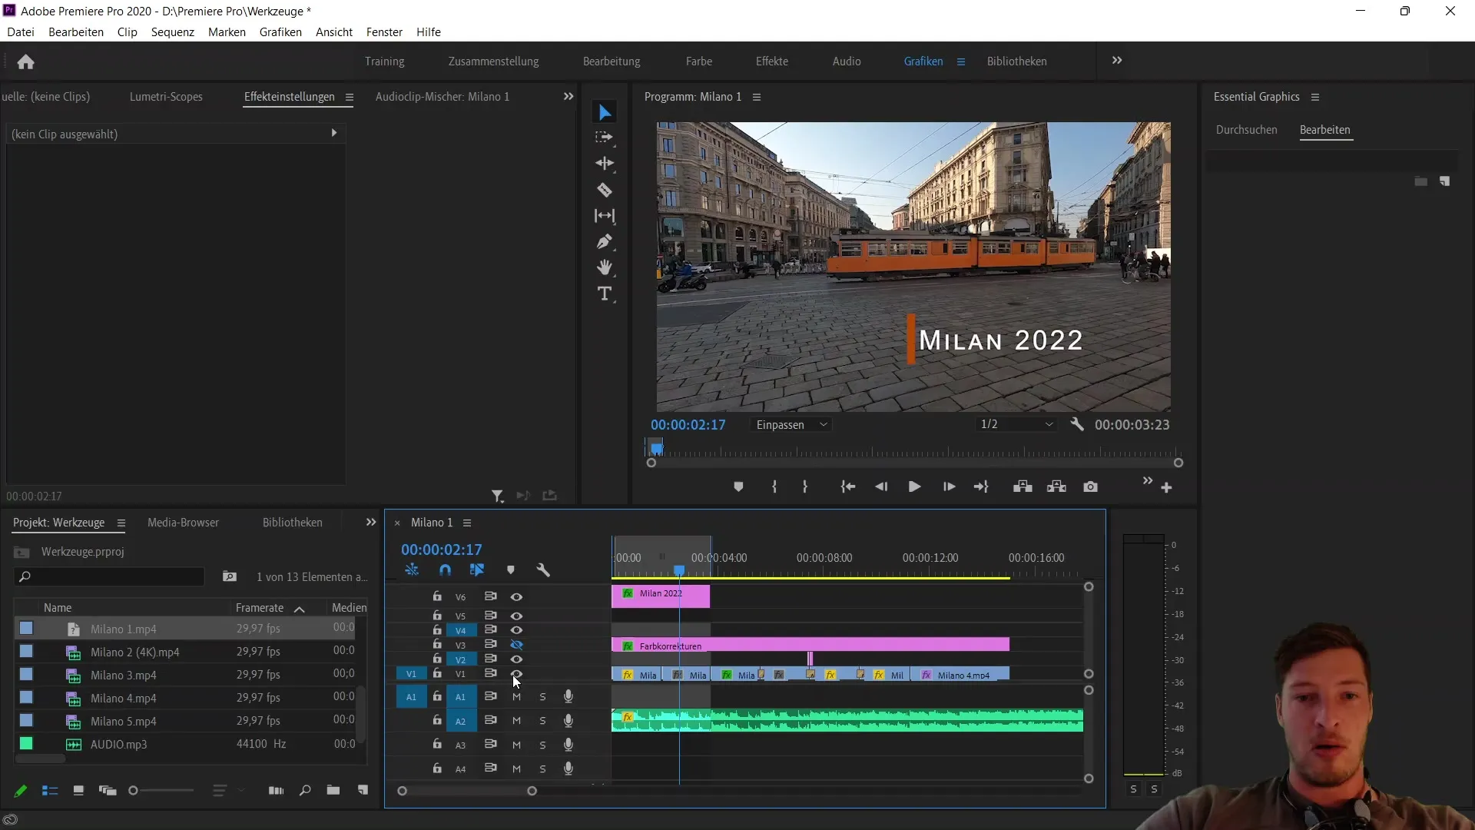Viewport: 1475px width, 830px height.
Task: Click the Extract button
Action: [x=1056, y=487]
